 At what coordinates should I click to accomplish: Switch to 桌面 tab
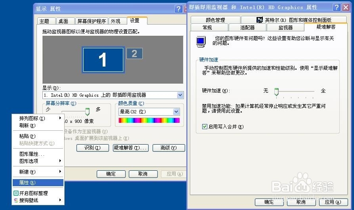pos(65,21)
